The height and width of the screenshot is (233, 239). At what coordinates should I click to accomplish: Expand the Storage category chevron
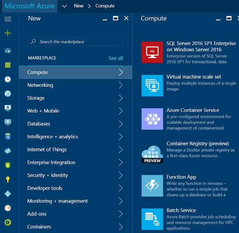tap(121, 98)
